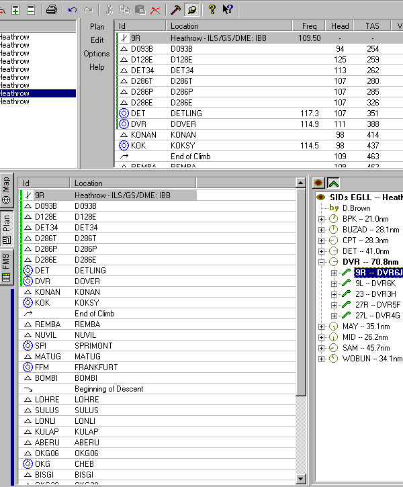Screen dimensions: 403x487
Task: Click the Print toolbar icon
Action: pos(52,9)
